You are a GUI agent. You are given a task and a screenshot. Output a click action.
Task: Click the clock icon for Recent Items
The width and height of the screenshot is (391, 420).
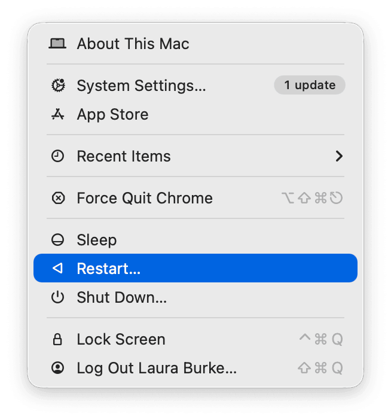click(x=57, y=156)
